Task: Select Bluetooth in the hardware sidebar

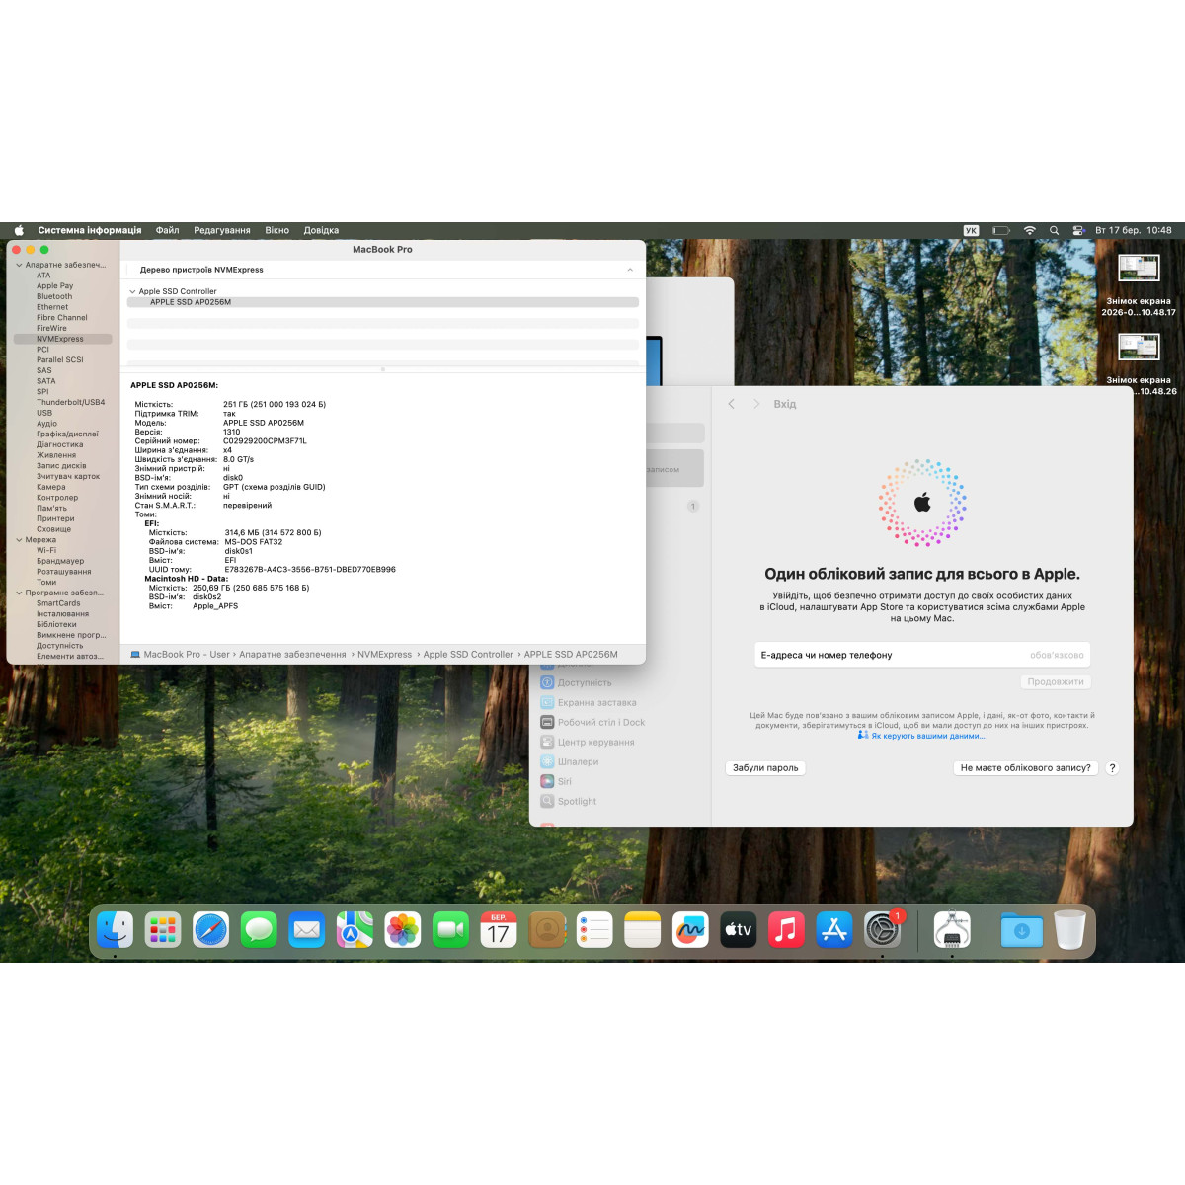Action: pyautogui.click(x=54, y=296)
